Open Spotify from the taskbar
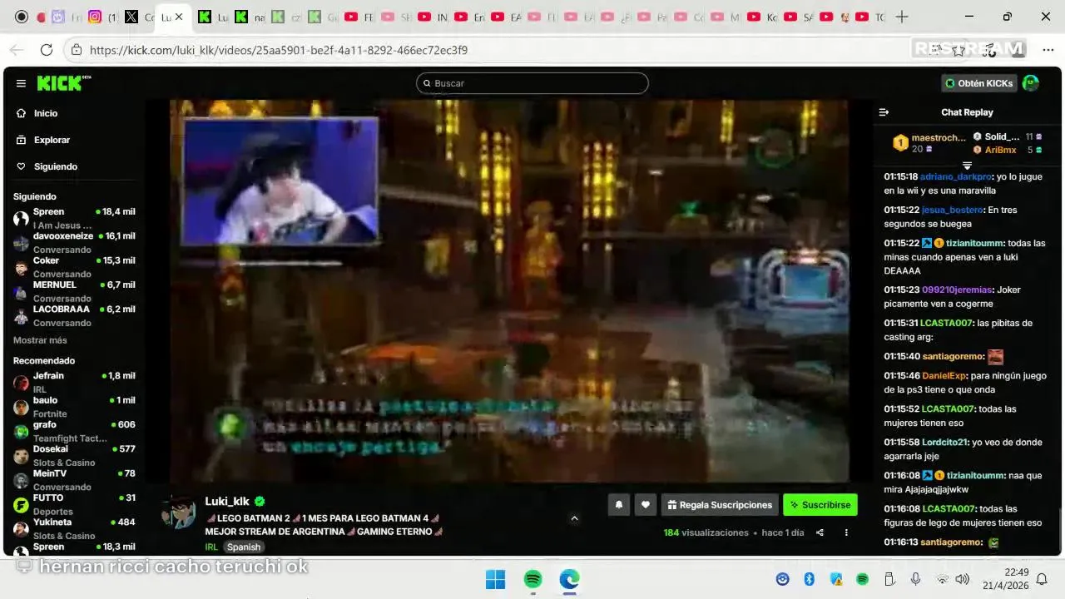This screenshot has width=1065, height=599. pos(533,579)
